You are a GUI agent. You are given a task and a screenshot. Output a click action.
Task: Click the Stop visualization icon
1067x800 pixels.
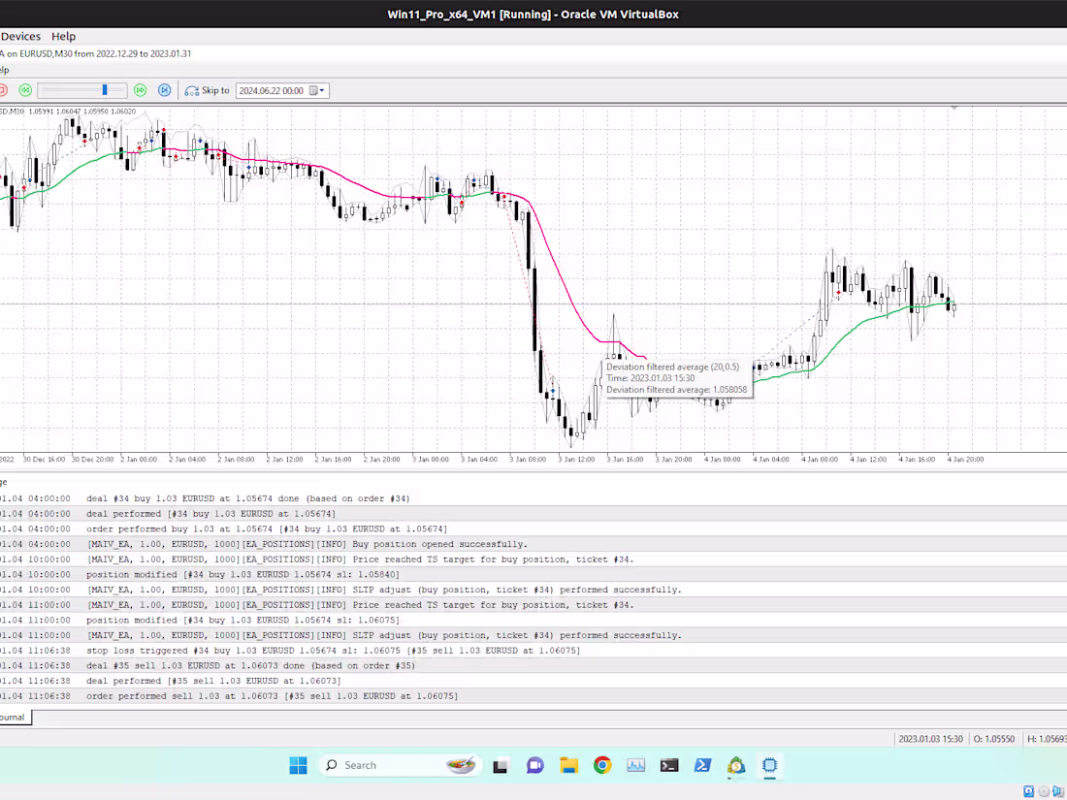(x=5, y=89)
